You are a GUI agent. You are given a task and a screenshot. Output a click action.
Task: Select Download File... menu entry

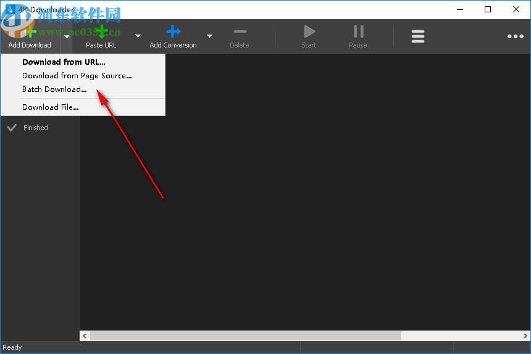point(83,107)
